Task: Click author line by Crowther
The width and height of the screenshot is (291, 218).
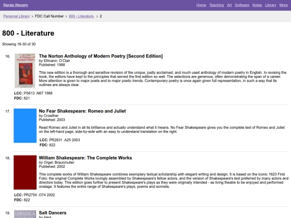Action: coord(48,116)
